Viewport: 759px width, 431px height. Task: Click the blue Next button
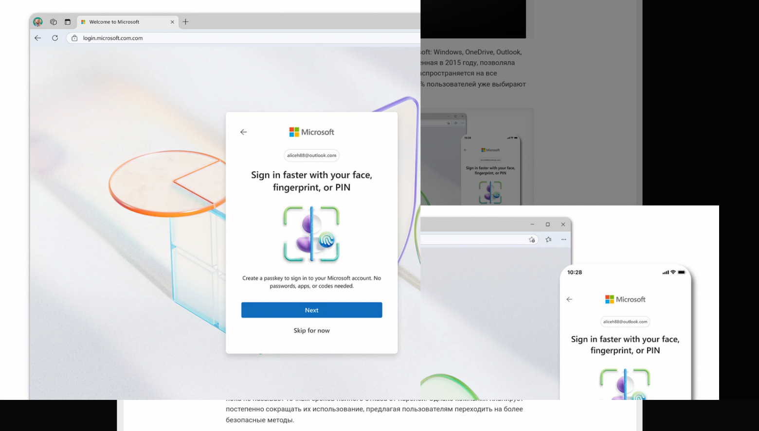click(x=312, y=310)
